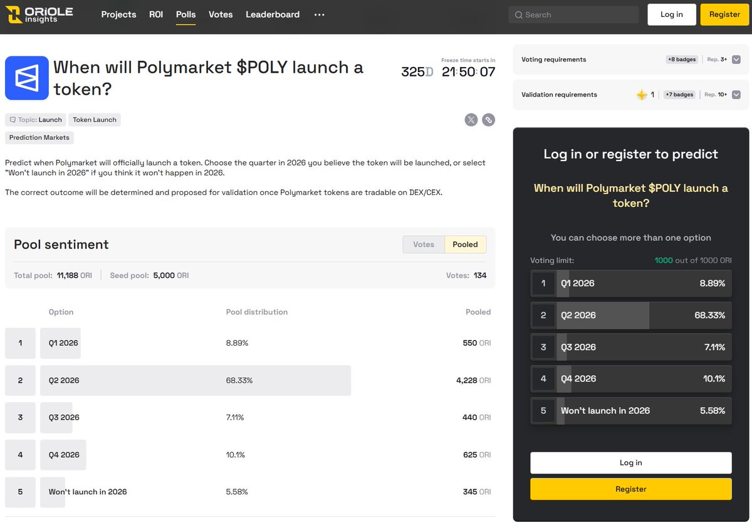This screenshot has height=525, width=752.
Task: Open the Polymarket project logo
Action: (x=27, y=78)
